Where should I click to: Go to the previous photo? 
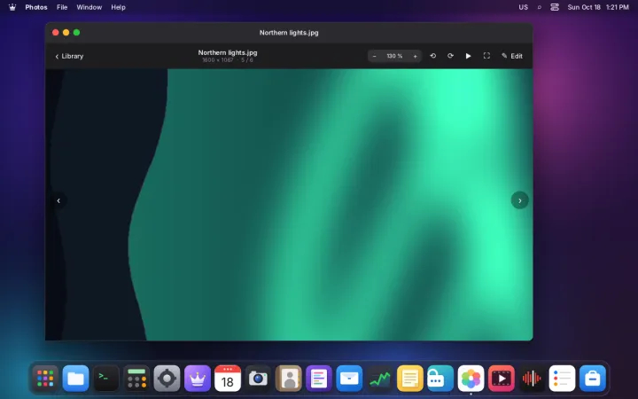(x=58, y=200)
